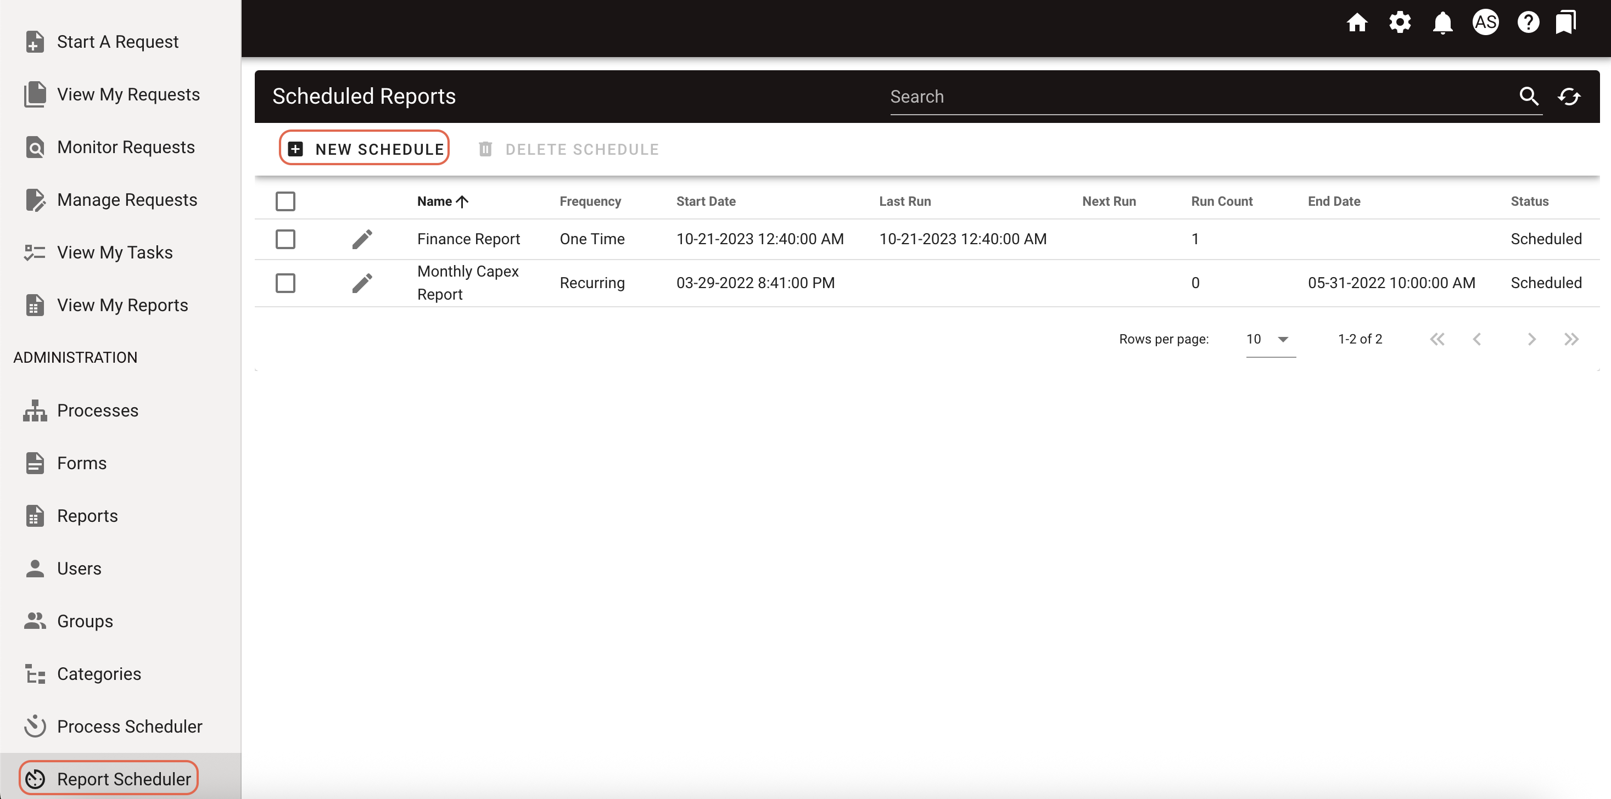Check the Finance Report row checkbox

pyautogui.click(x=286, y=238)
